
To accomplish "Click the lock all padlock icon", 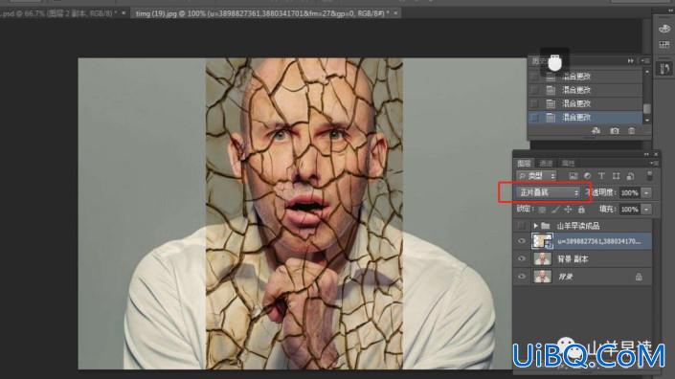I will [x=581, y=210].
